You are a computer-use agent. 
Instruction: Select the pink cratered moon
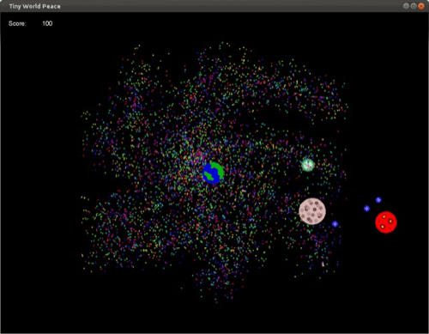(x=312, y=211)
